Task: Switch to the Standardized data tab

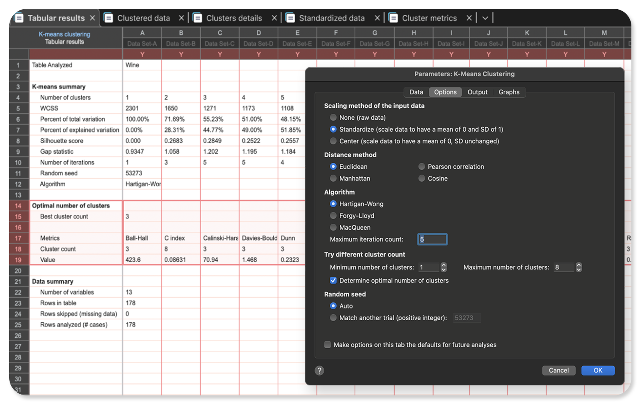Action: (332, 18)
